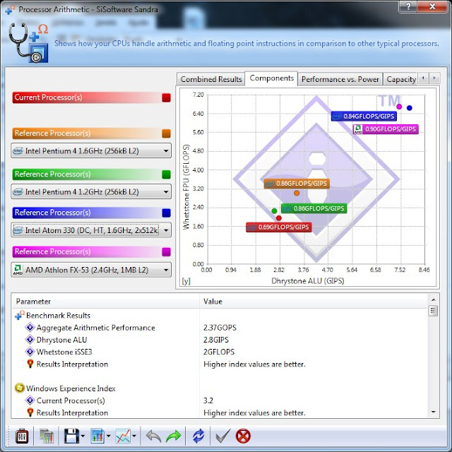
Task: Click the Windows Experience Index group icon
Action: point(19,388)
